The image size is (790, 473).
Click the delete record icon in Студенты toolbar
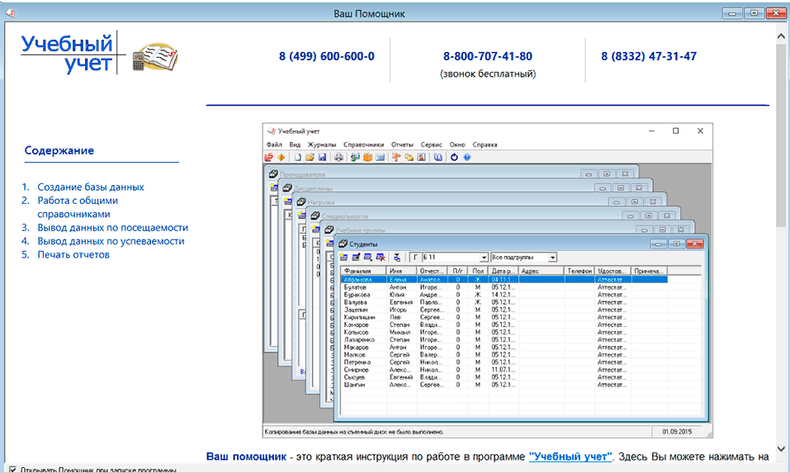coord(380,258)
